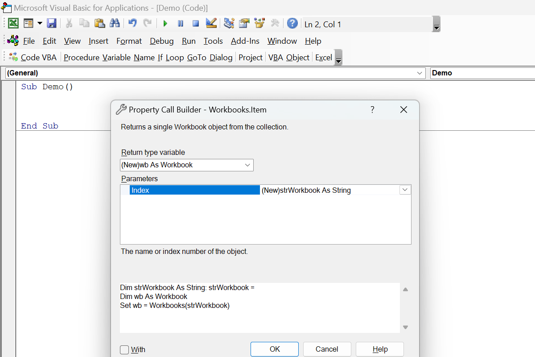
Task: Open the Project Explorer icon
Action: click(x=229, y=24)
